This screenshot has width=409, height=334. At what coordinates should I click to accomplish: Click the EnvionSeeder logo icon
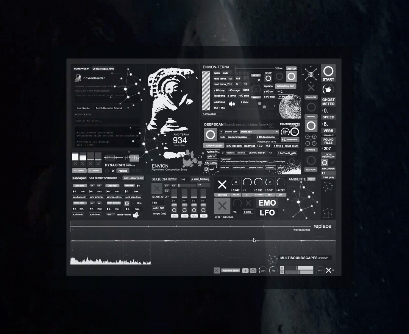click(x=78, y=78)
